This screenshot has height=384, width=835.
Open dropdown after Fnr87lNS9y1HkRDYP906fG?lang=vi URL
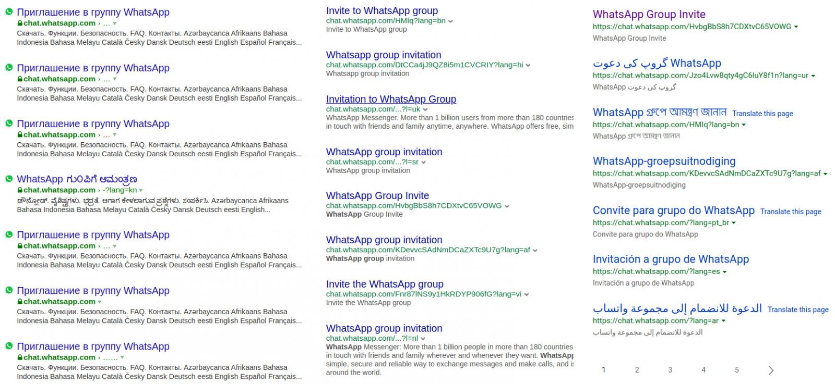click(x=527, y=294)
